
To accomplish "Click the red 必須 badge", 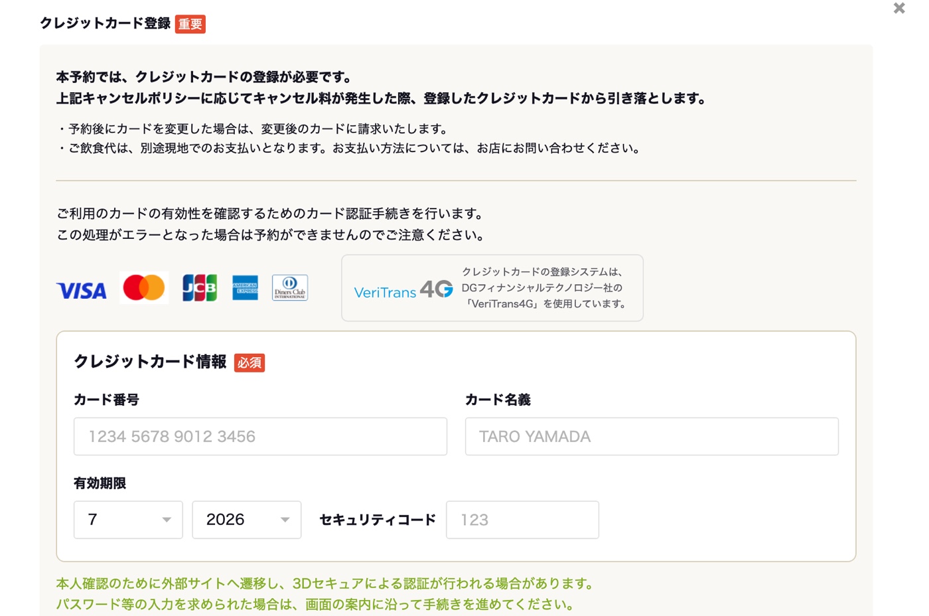I will [x=250, y=362].
